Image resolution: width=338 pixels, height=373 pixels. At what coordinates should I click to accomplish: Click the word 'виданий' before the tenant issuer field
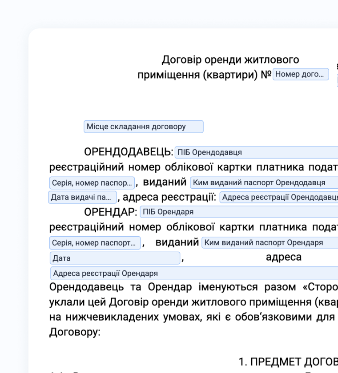pyautogui.click(x=177, y=242)
